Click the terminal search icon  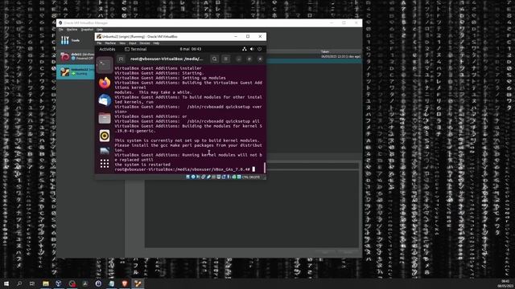point(215,59)
